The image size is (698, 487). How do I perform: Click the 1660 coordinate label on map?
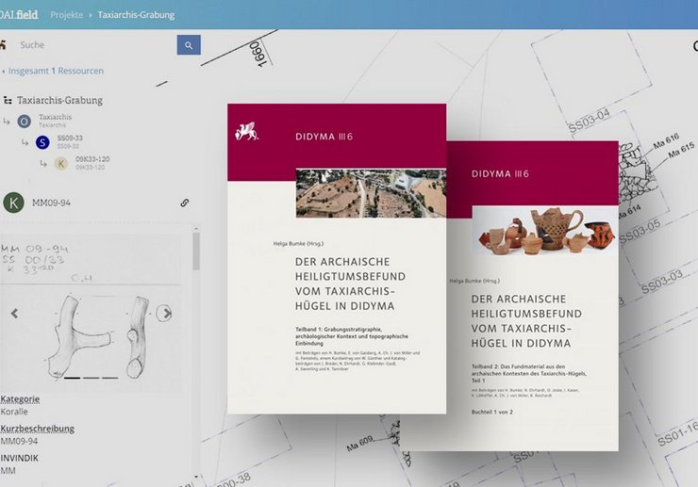click(x=259, y=55)
